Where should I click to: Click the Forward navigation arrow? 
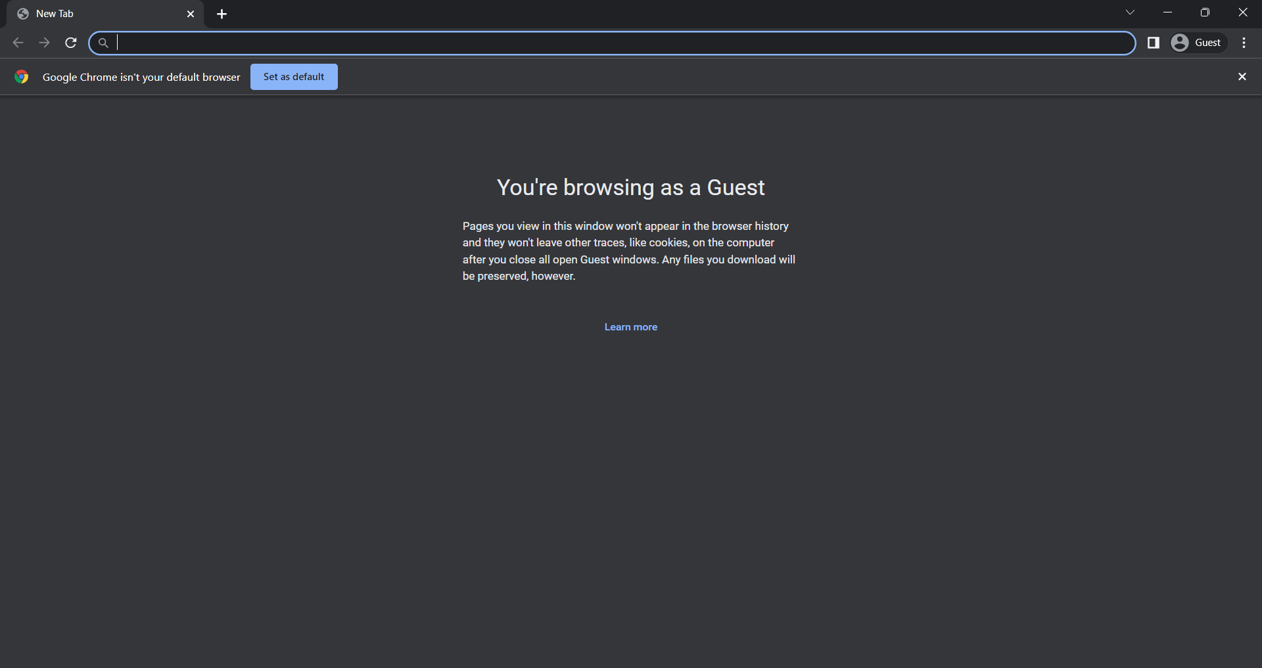44,43
